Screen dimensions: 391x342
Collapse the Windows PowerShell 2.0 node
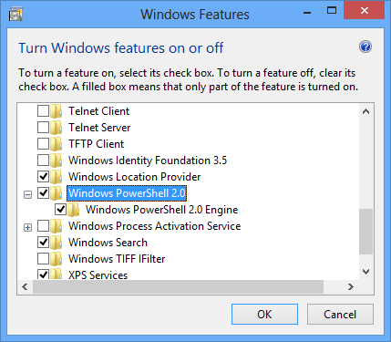click(27, 194)
